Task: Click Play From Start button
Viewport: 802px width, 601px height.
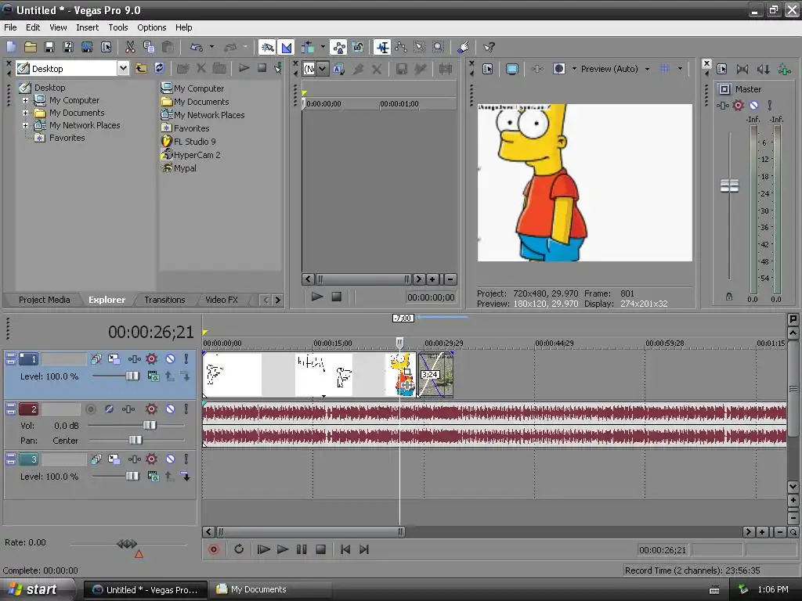Action: point(263,549)
